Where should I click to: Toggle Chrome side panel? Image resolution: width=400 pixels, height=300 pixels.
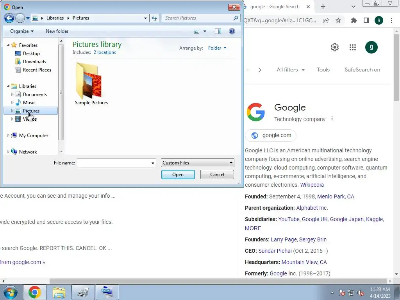point(366,20)
